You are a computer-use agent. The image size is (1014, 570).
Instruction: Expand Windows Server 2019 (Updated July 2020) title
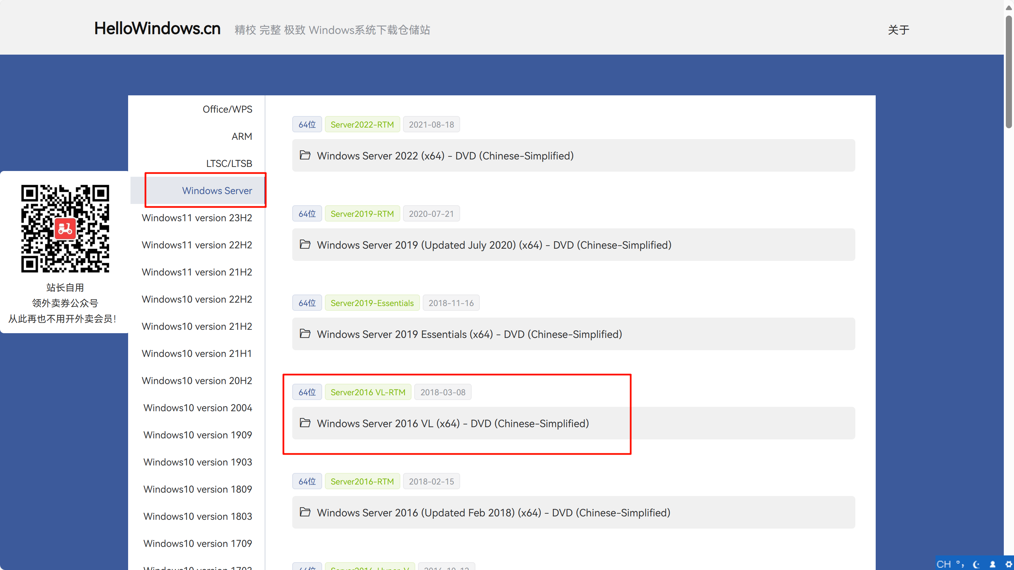(x=494, y=245)
